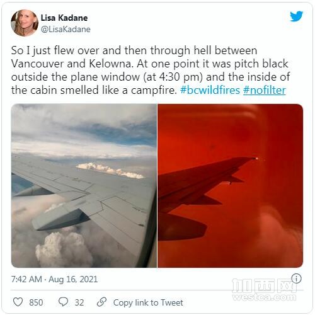Click Copy link to Tweet text
Screen dimensions: 315x315
tap(148, 302)
